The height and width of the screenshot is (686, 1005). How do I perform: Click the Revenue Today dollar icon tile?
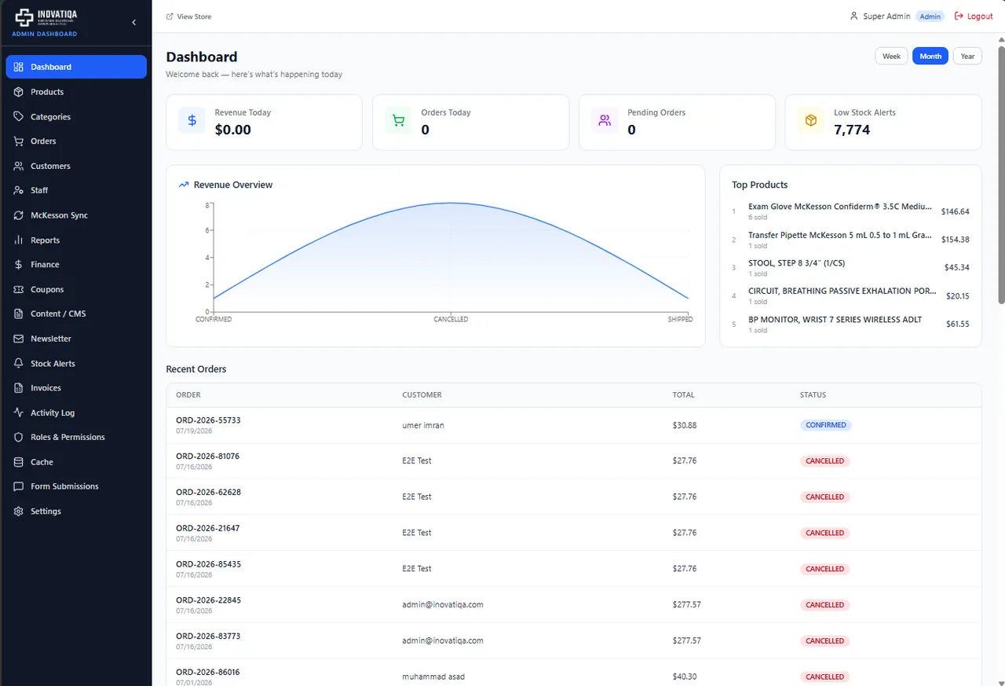click(x=192, y=121)
